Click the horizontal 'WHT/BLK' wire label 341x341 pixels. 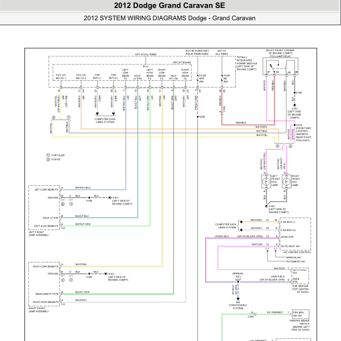pyautogui.click(x=262, y=131)
